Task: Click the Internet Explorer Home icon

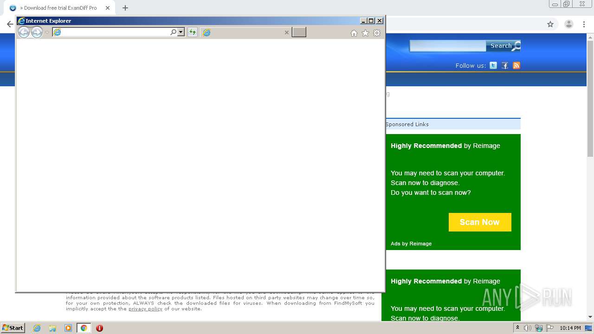Action: pos(354,33)
